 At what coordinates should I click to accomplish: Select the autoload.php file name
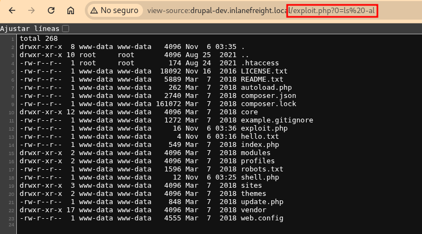pos(266,88)
